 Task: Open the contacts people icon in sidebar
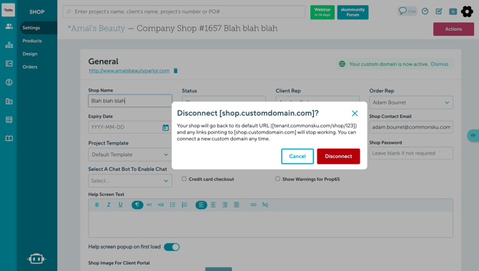[x=9, y=26]
